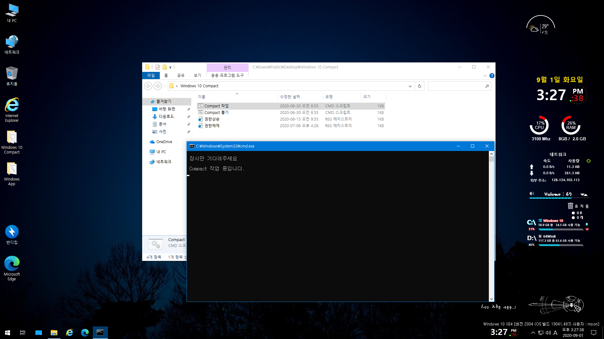Open the notification center icon

pyautogui.click(x=594, y=332)
